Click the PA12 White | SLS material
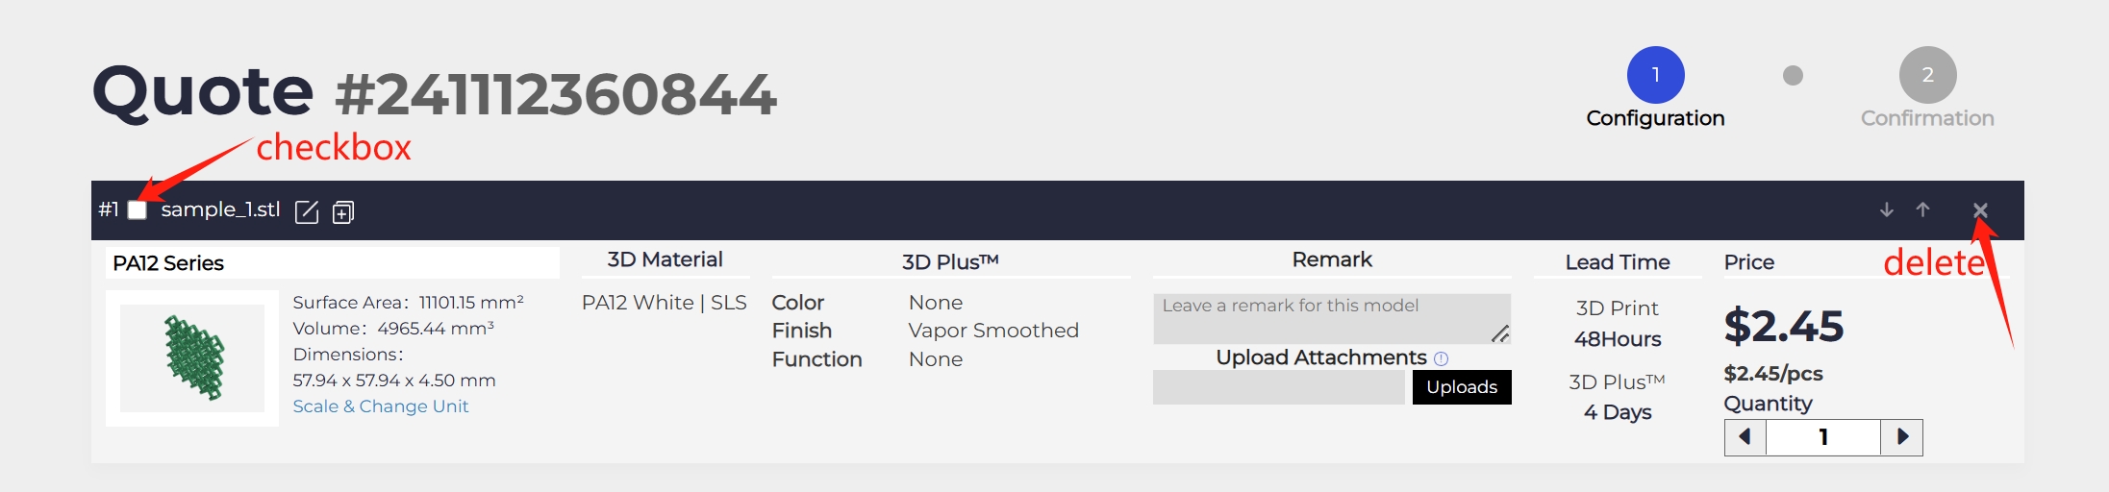The height and width of the screenshot is (492, 2109). point(665,303)
